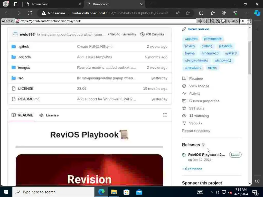Open the Edge tab actions menu
Viewport: 263px width, 197px height.
pos(15,4)
